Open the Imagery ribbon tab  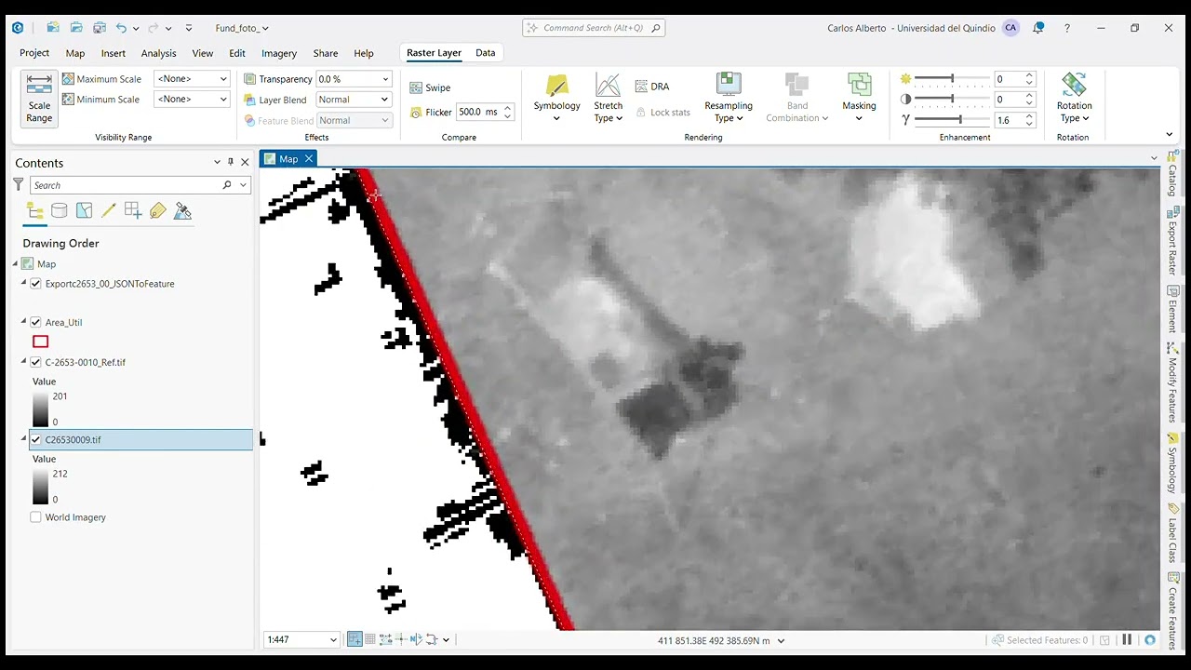279,53
